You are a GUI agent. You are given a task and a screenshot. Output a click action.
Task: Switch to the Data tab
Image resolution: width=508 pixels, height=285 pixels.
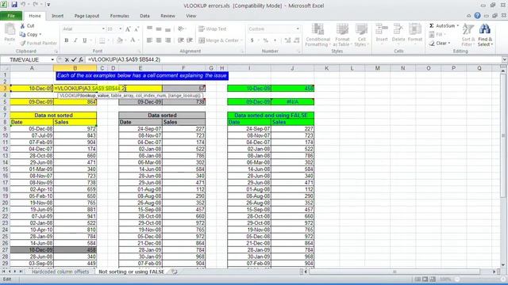click(x=144, y=16)
